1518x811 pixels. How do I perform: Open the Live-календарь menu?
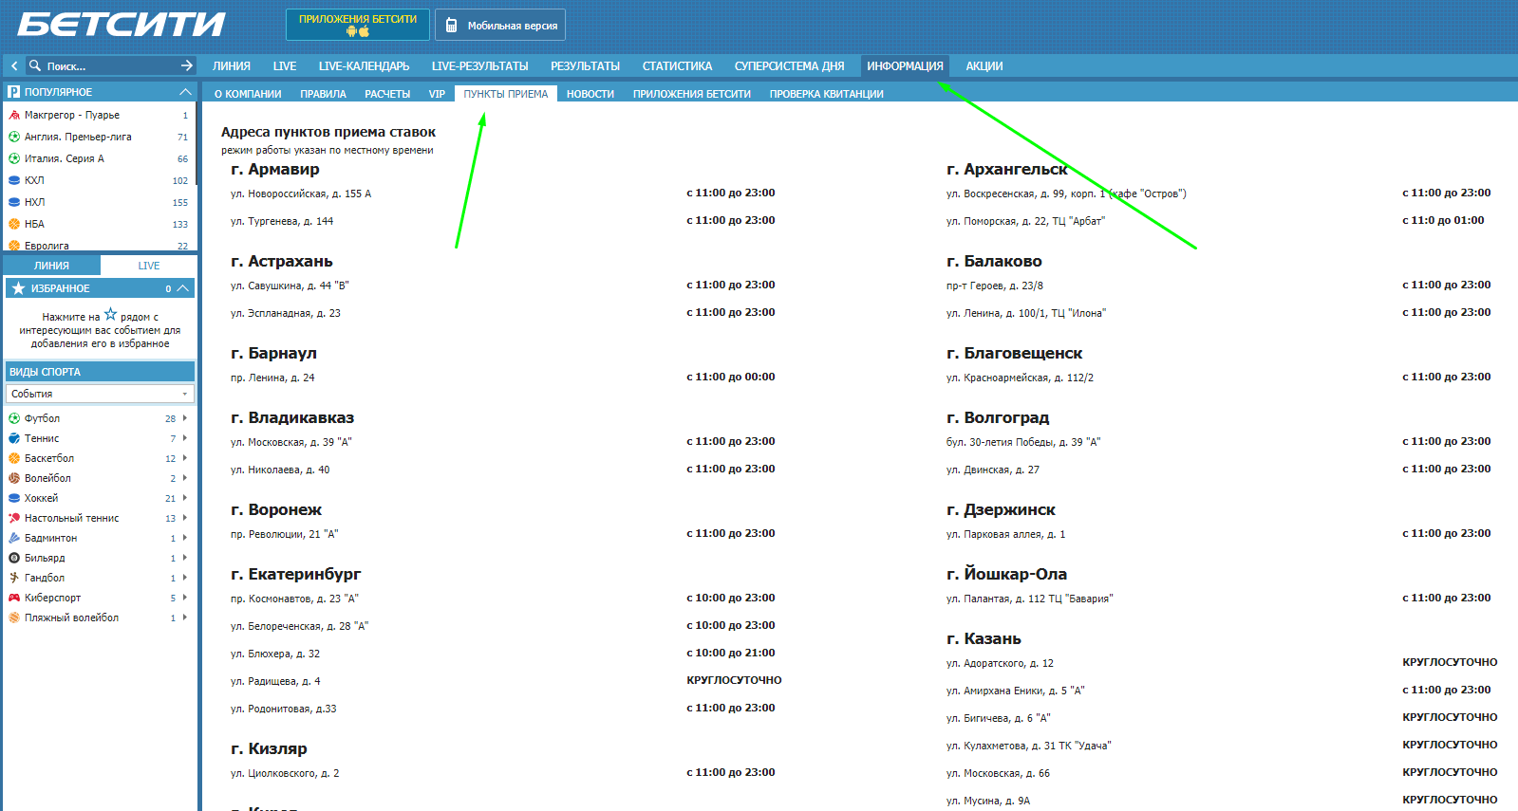[365, 66]
